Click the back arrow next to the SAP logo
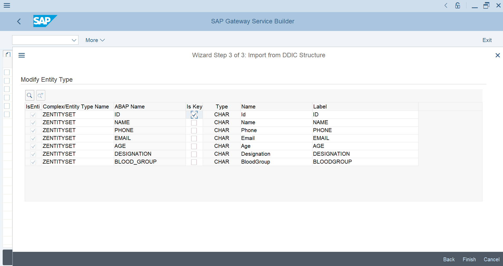 19,21
